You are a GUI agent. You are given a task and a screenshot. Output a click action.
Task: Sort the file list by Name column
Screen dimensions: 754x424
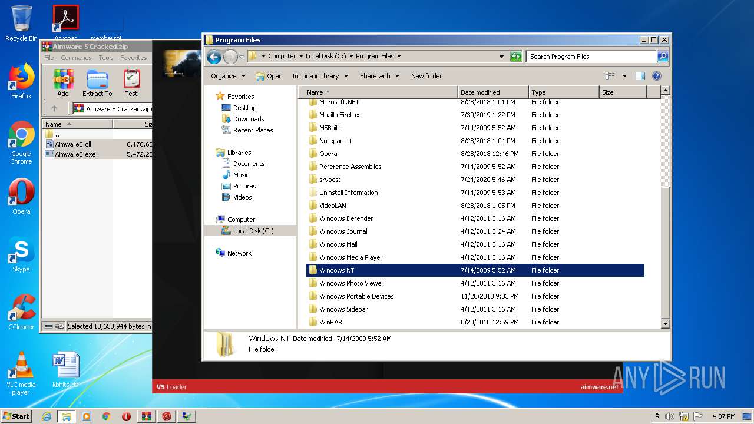(378, 92)
